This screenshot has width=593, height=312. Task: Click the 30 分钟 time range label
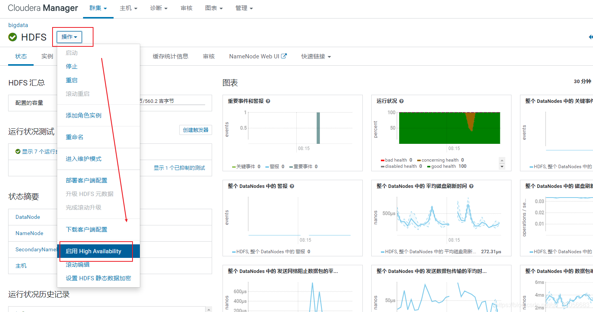[583, 81]
